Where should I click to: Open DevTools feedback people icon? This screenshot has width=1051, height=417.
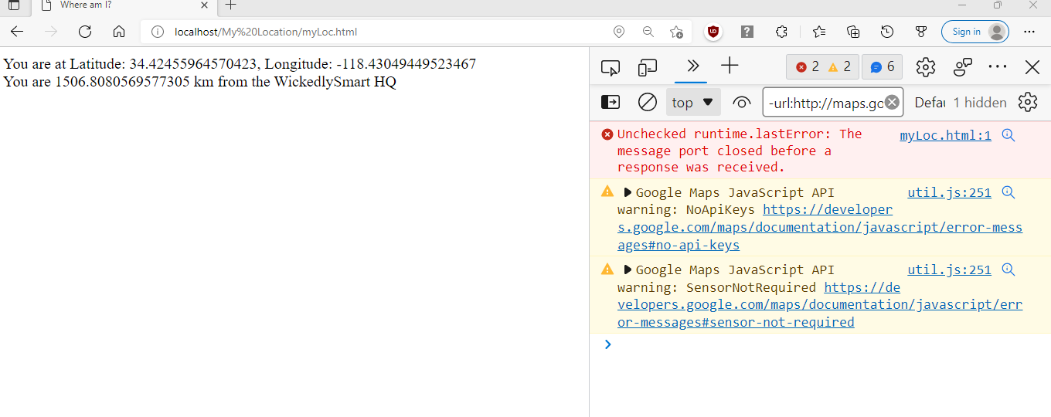tap(962, 67)
